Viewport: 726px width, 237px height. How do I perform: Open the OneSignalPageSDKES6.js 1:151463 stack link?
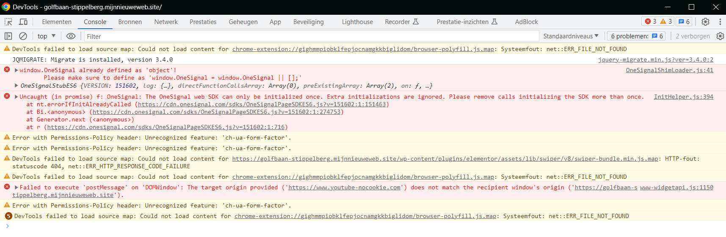tap(262, 105)
